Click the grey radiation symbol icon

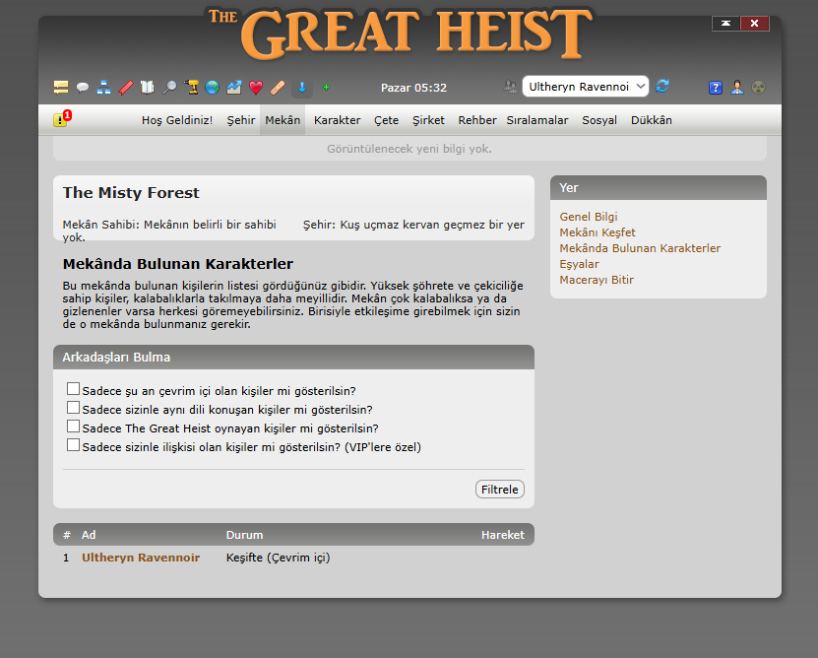point(759,88)
